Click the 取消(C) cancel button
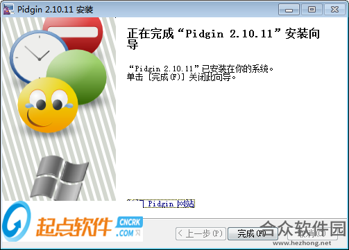The width and height of the screenshot is (349, 250). coord(312,233)
